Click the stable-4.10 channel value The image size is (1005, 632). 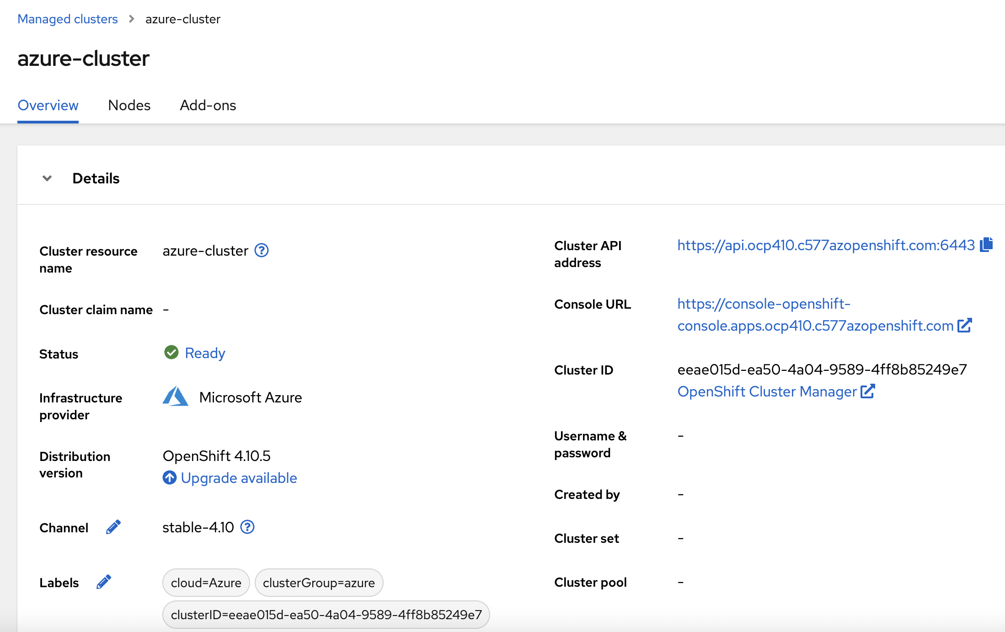tap(198, 527)
